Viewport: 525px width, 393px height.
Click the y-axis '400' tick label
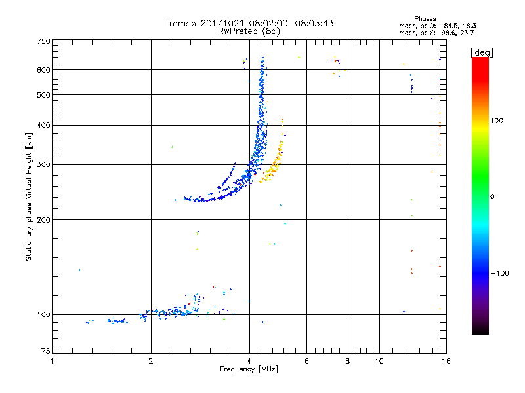coord(43,125)
